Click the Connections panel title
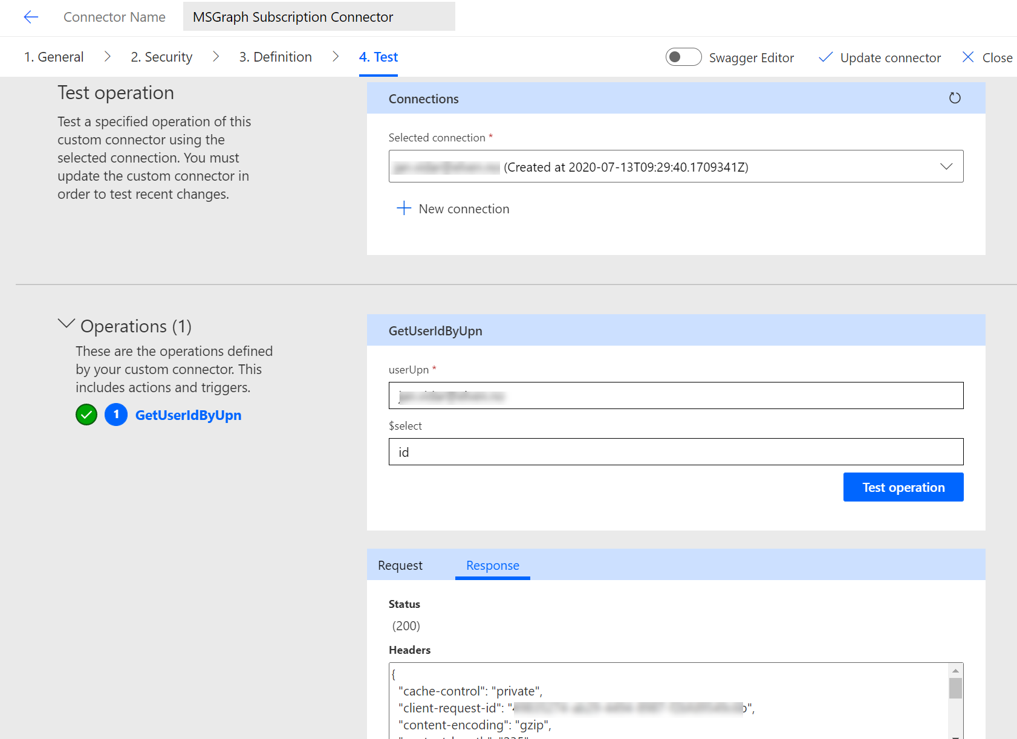Screen dimensions: 1017x739 423,98
